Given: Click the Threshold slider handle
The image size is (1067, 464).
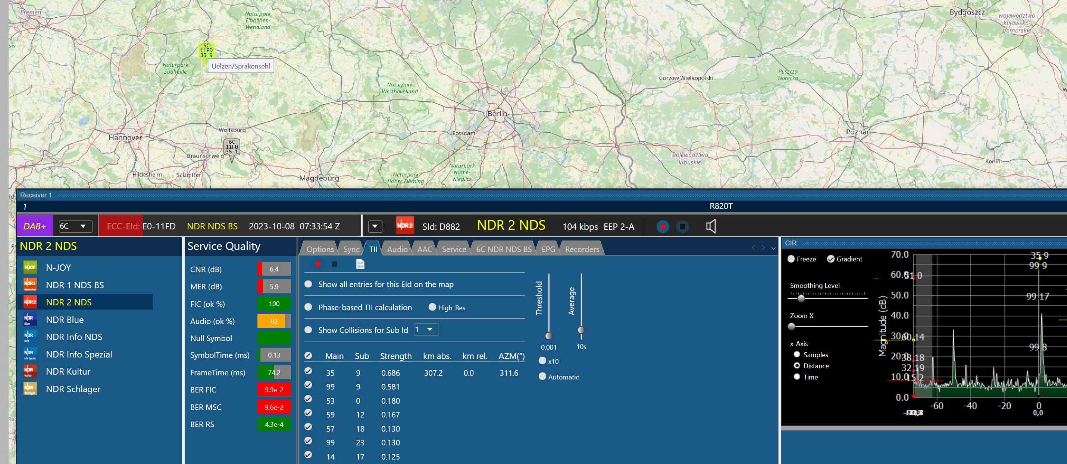Looking at the screenshot, I should [549, 336].
